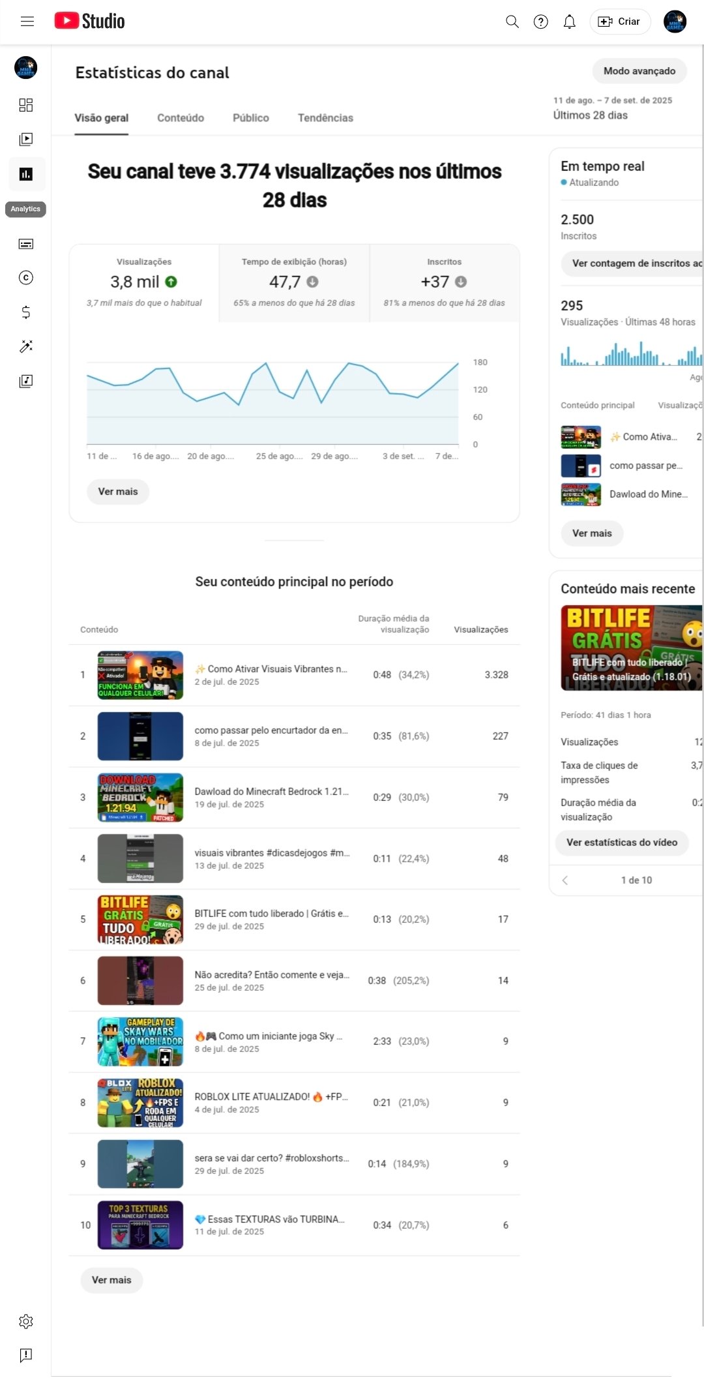
Task: Click previous arrow beside 1 de 10
Action: click(565, 880)
